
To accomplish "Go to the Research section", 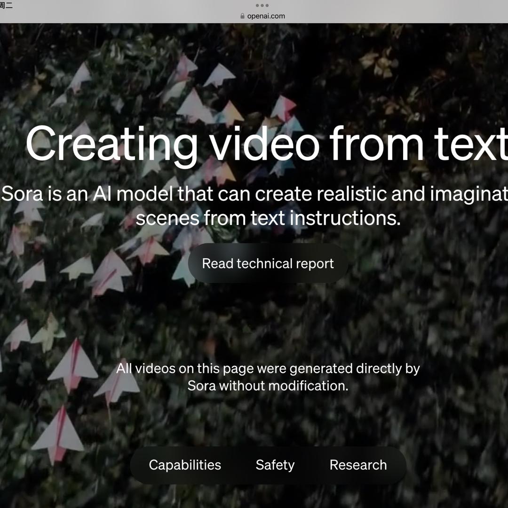I will tap(358, 465).
